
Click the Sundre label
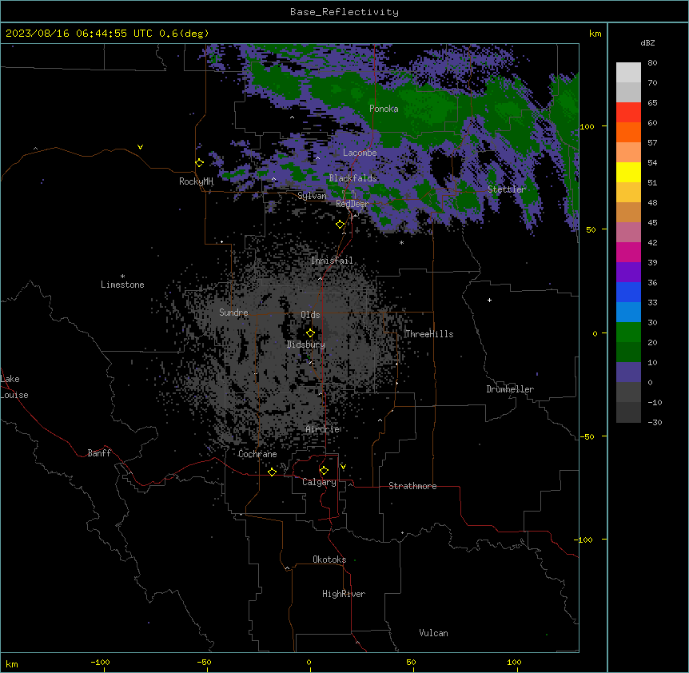tap(233, 313)
